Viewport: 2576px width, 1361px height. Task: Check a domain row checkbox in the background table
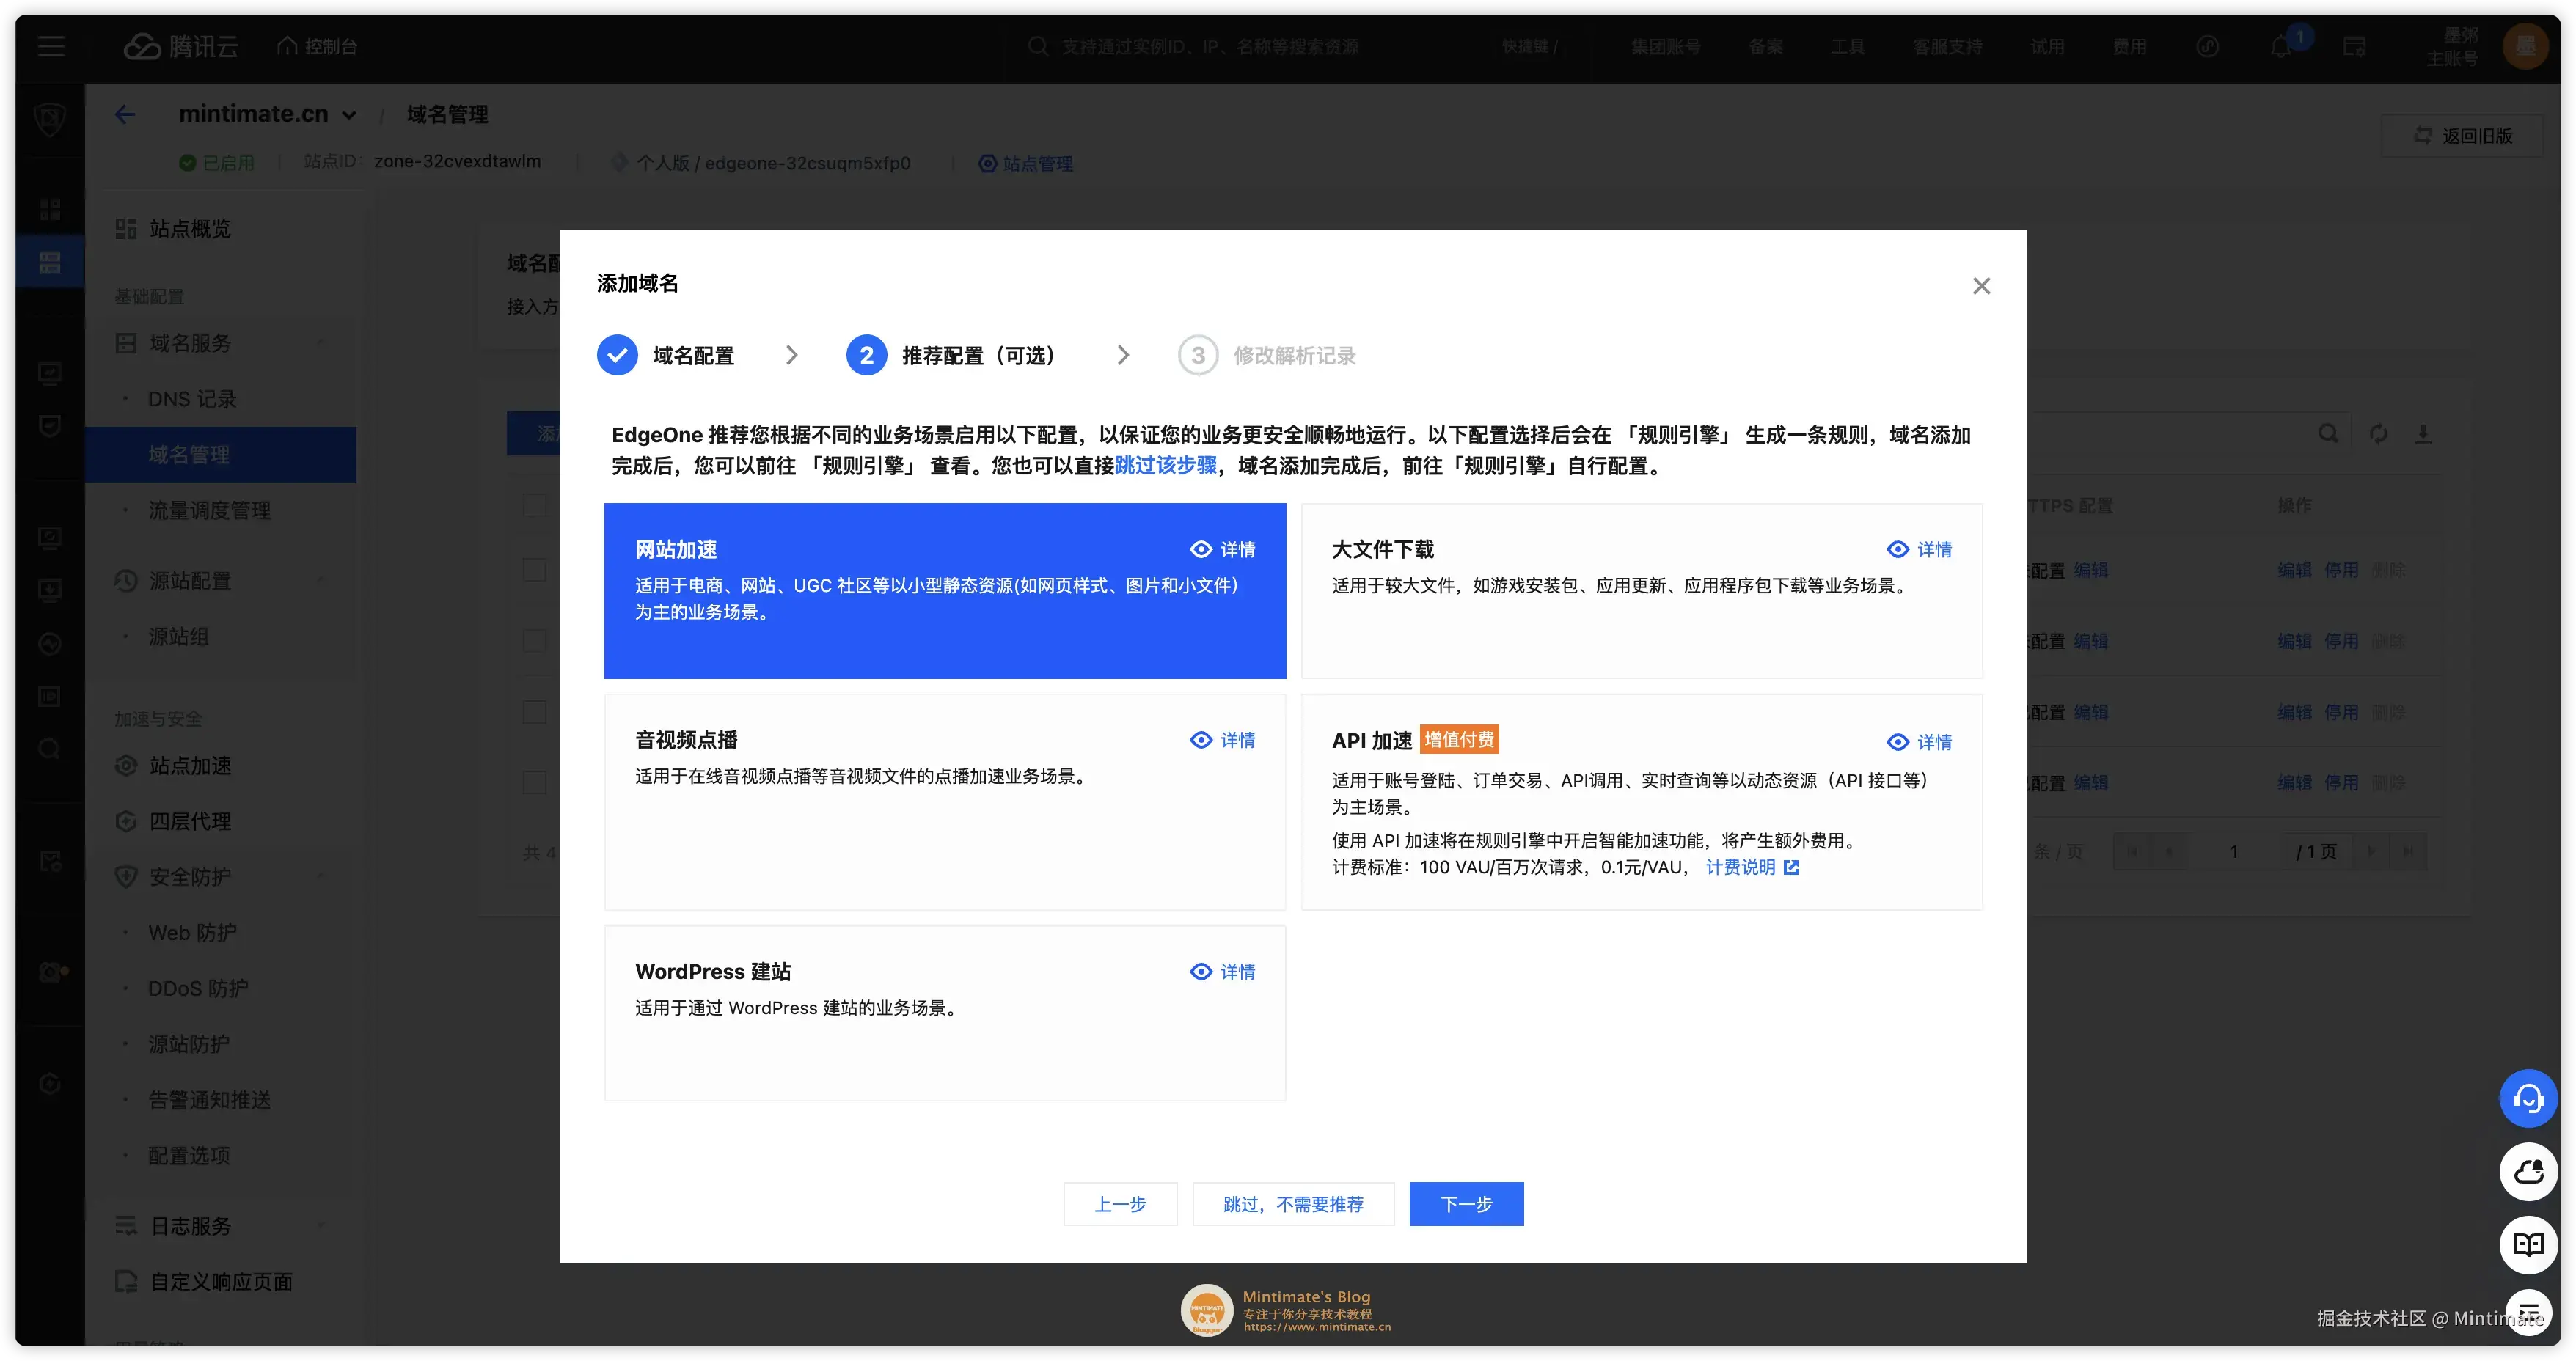pyautogui.click(x=535, y=570)
